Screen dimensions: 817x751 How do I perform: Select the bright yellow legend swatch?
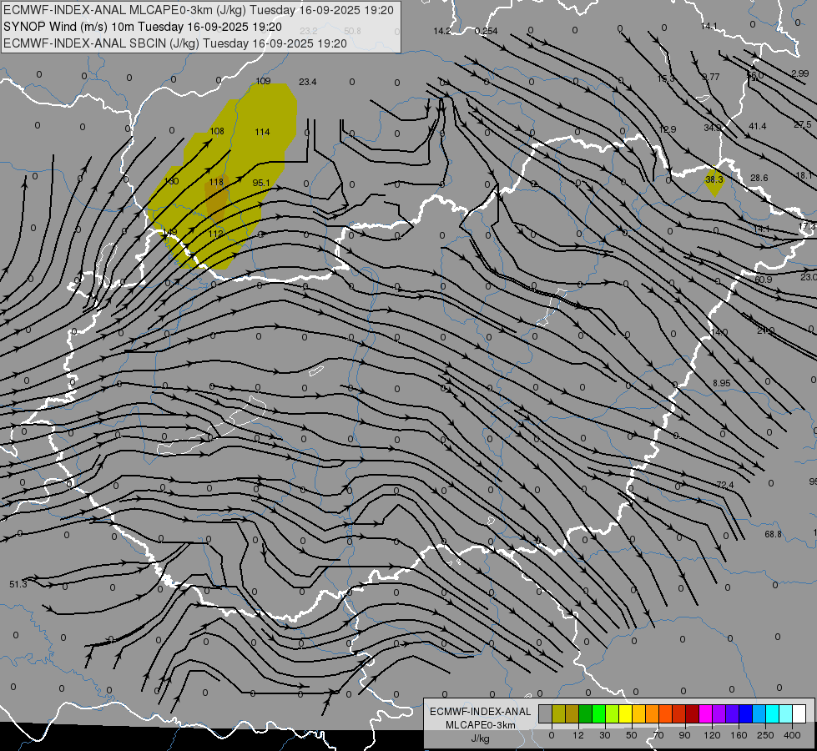pos(625,713)
